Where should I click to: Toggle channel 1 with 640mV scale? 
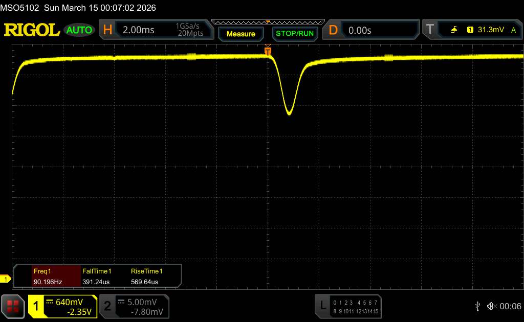(x=62, y=306)
